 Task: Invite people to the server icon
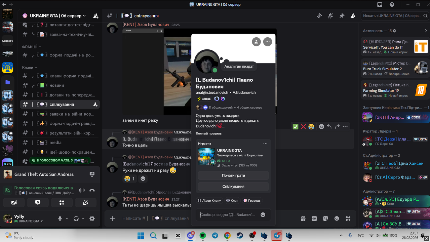(96, 16)
